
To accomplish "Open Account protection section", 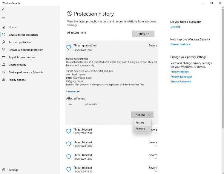I will click(x=20, y=42).
